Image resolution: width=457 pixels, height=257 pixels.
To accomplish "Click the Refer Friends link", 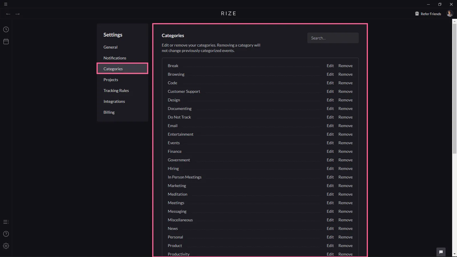I will point(431,14).
